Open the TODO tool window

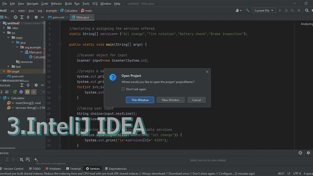point(35,169)
